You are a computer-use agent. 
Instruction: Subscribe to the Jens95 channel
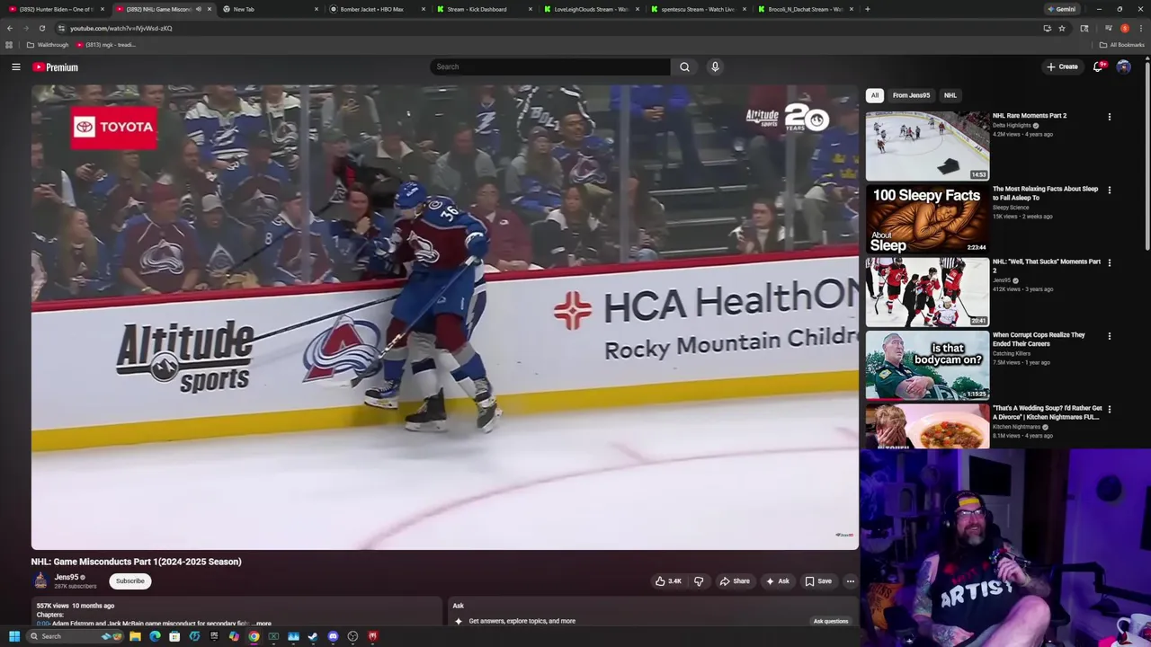coord(129,581)
